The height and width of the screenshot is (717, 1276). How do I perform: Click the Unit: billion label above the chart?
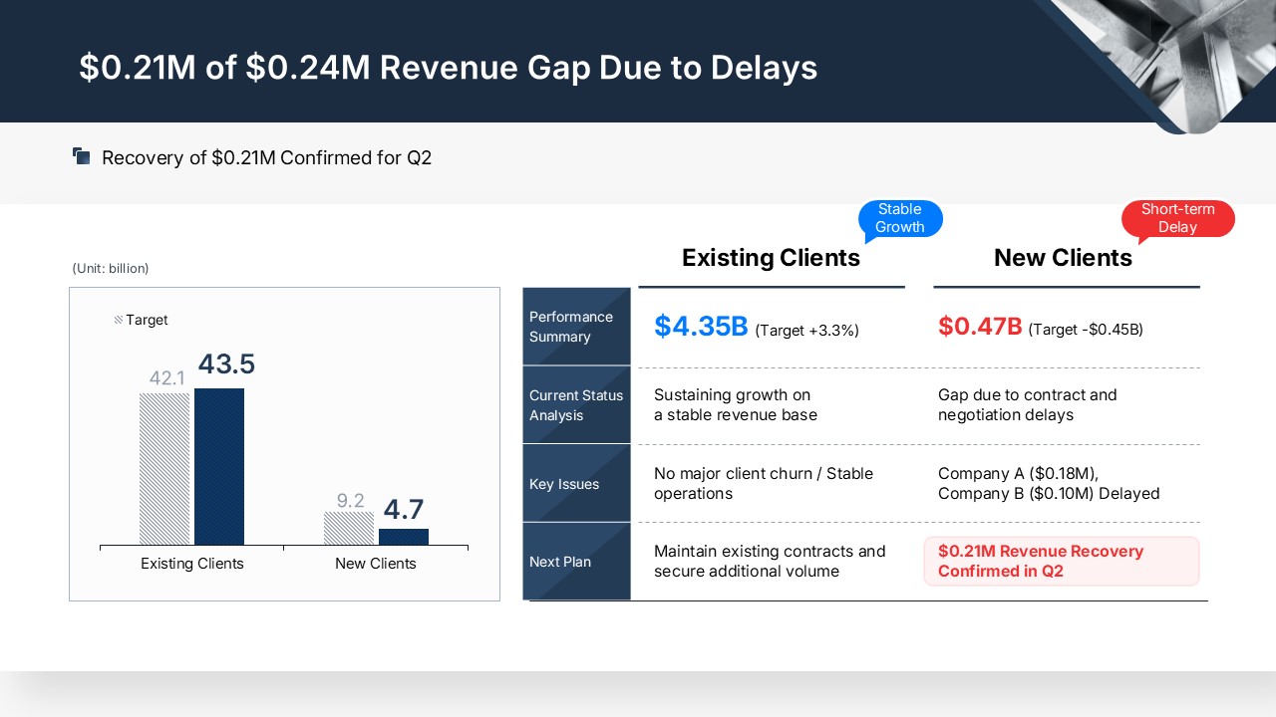point(111,269)
